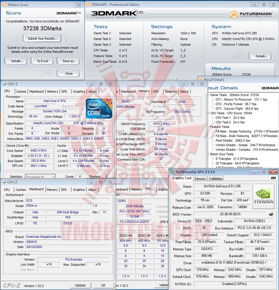Click the GPU Clock 729 MHz value
The width and height of the screenshot is (279, 290).
[202, 269]
